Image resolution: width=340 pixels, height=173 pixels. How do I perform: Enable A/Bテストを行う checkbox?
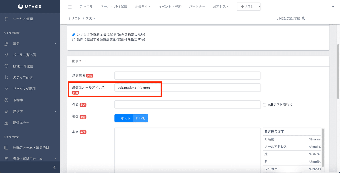[x=265, y=105]
